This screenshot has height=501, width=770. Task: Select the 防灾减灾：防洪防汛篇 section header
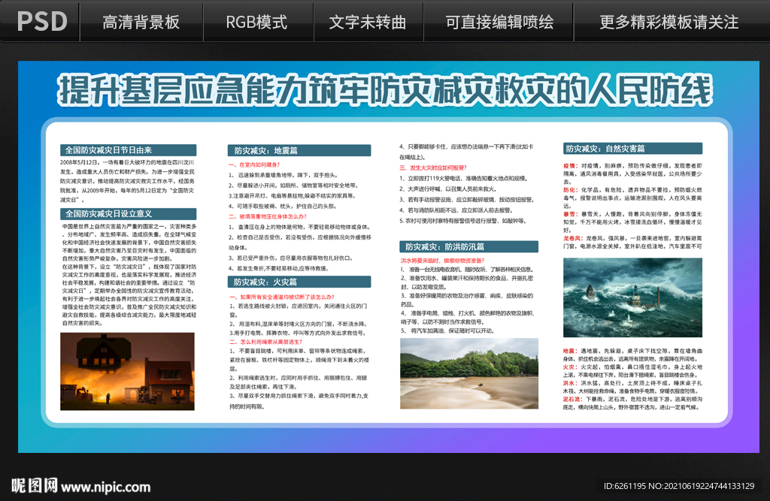468,246
